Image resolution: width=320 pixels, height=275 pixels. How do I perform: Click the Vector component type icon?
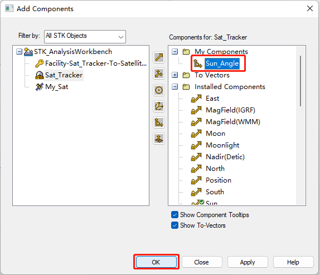pos(159,57)
